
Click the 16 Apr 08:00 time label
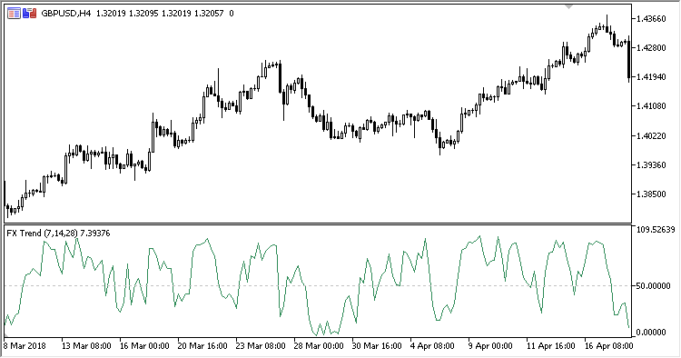[609, 346]
